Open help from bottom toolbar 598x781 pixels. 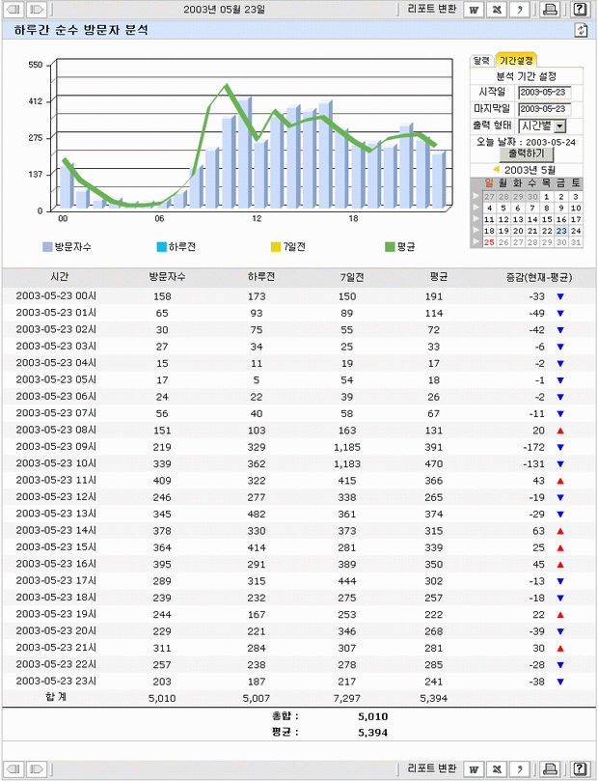click(x=580, y=769)
